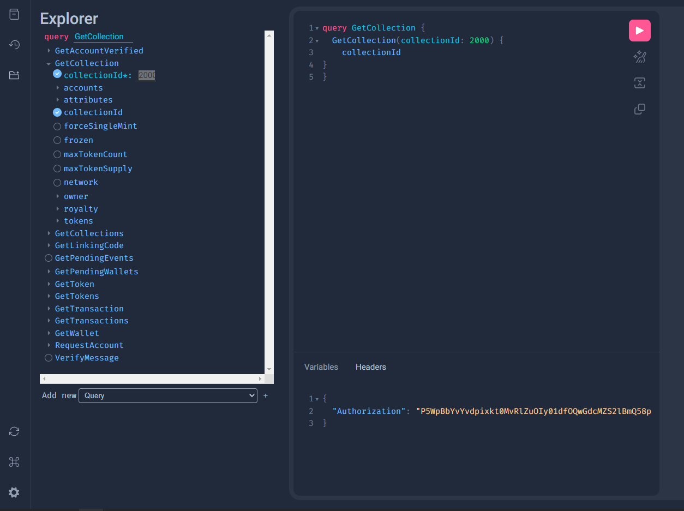Screen dimensions: 684x511
Task: Expand the RequestAccount node
Action: (x=49, y=345)
